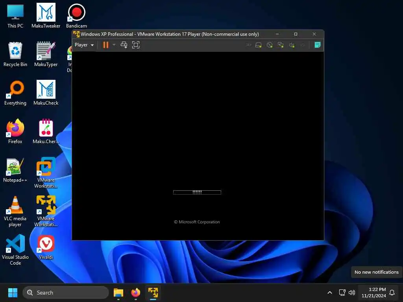Open Vivaldi browser desktop shortcut
403x302 pixels.
46,247
